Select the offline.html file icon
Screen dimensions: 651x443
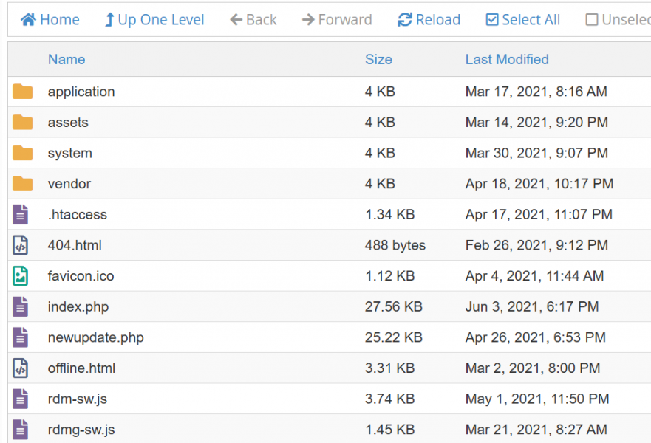point(21,368)
